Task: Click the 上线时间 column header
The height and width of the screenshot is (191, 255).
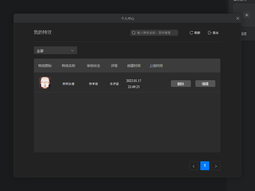Action: [x=156, y=66]
